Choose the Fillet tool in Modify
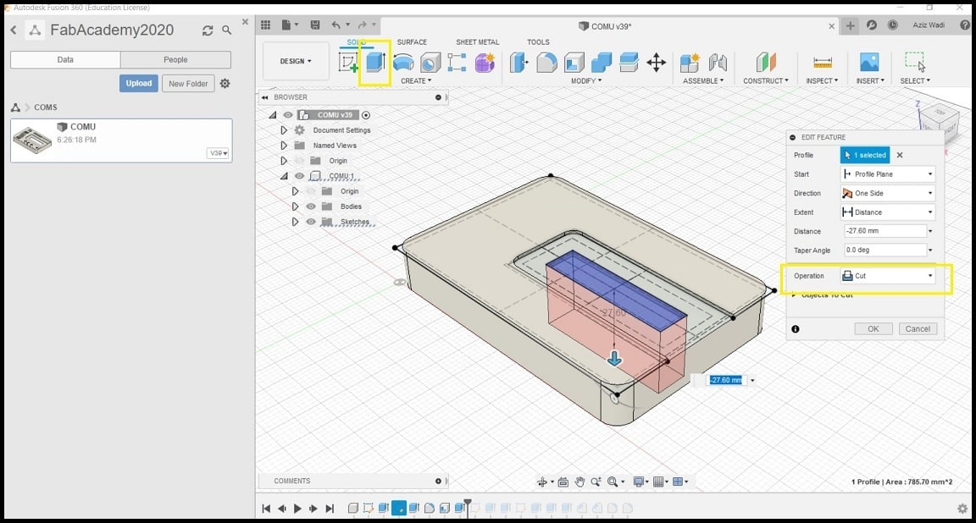This screenshot has height=523, width=976. (x=546, y=63)
